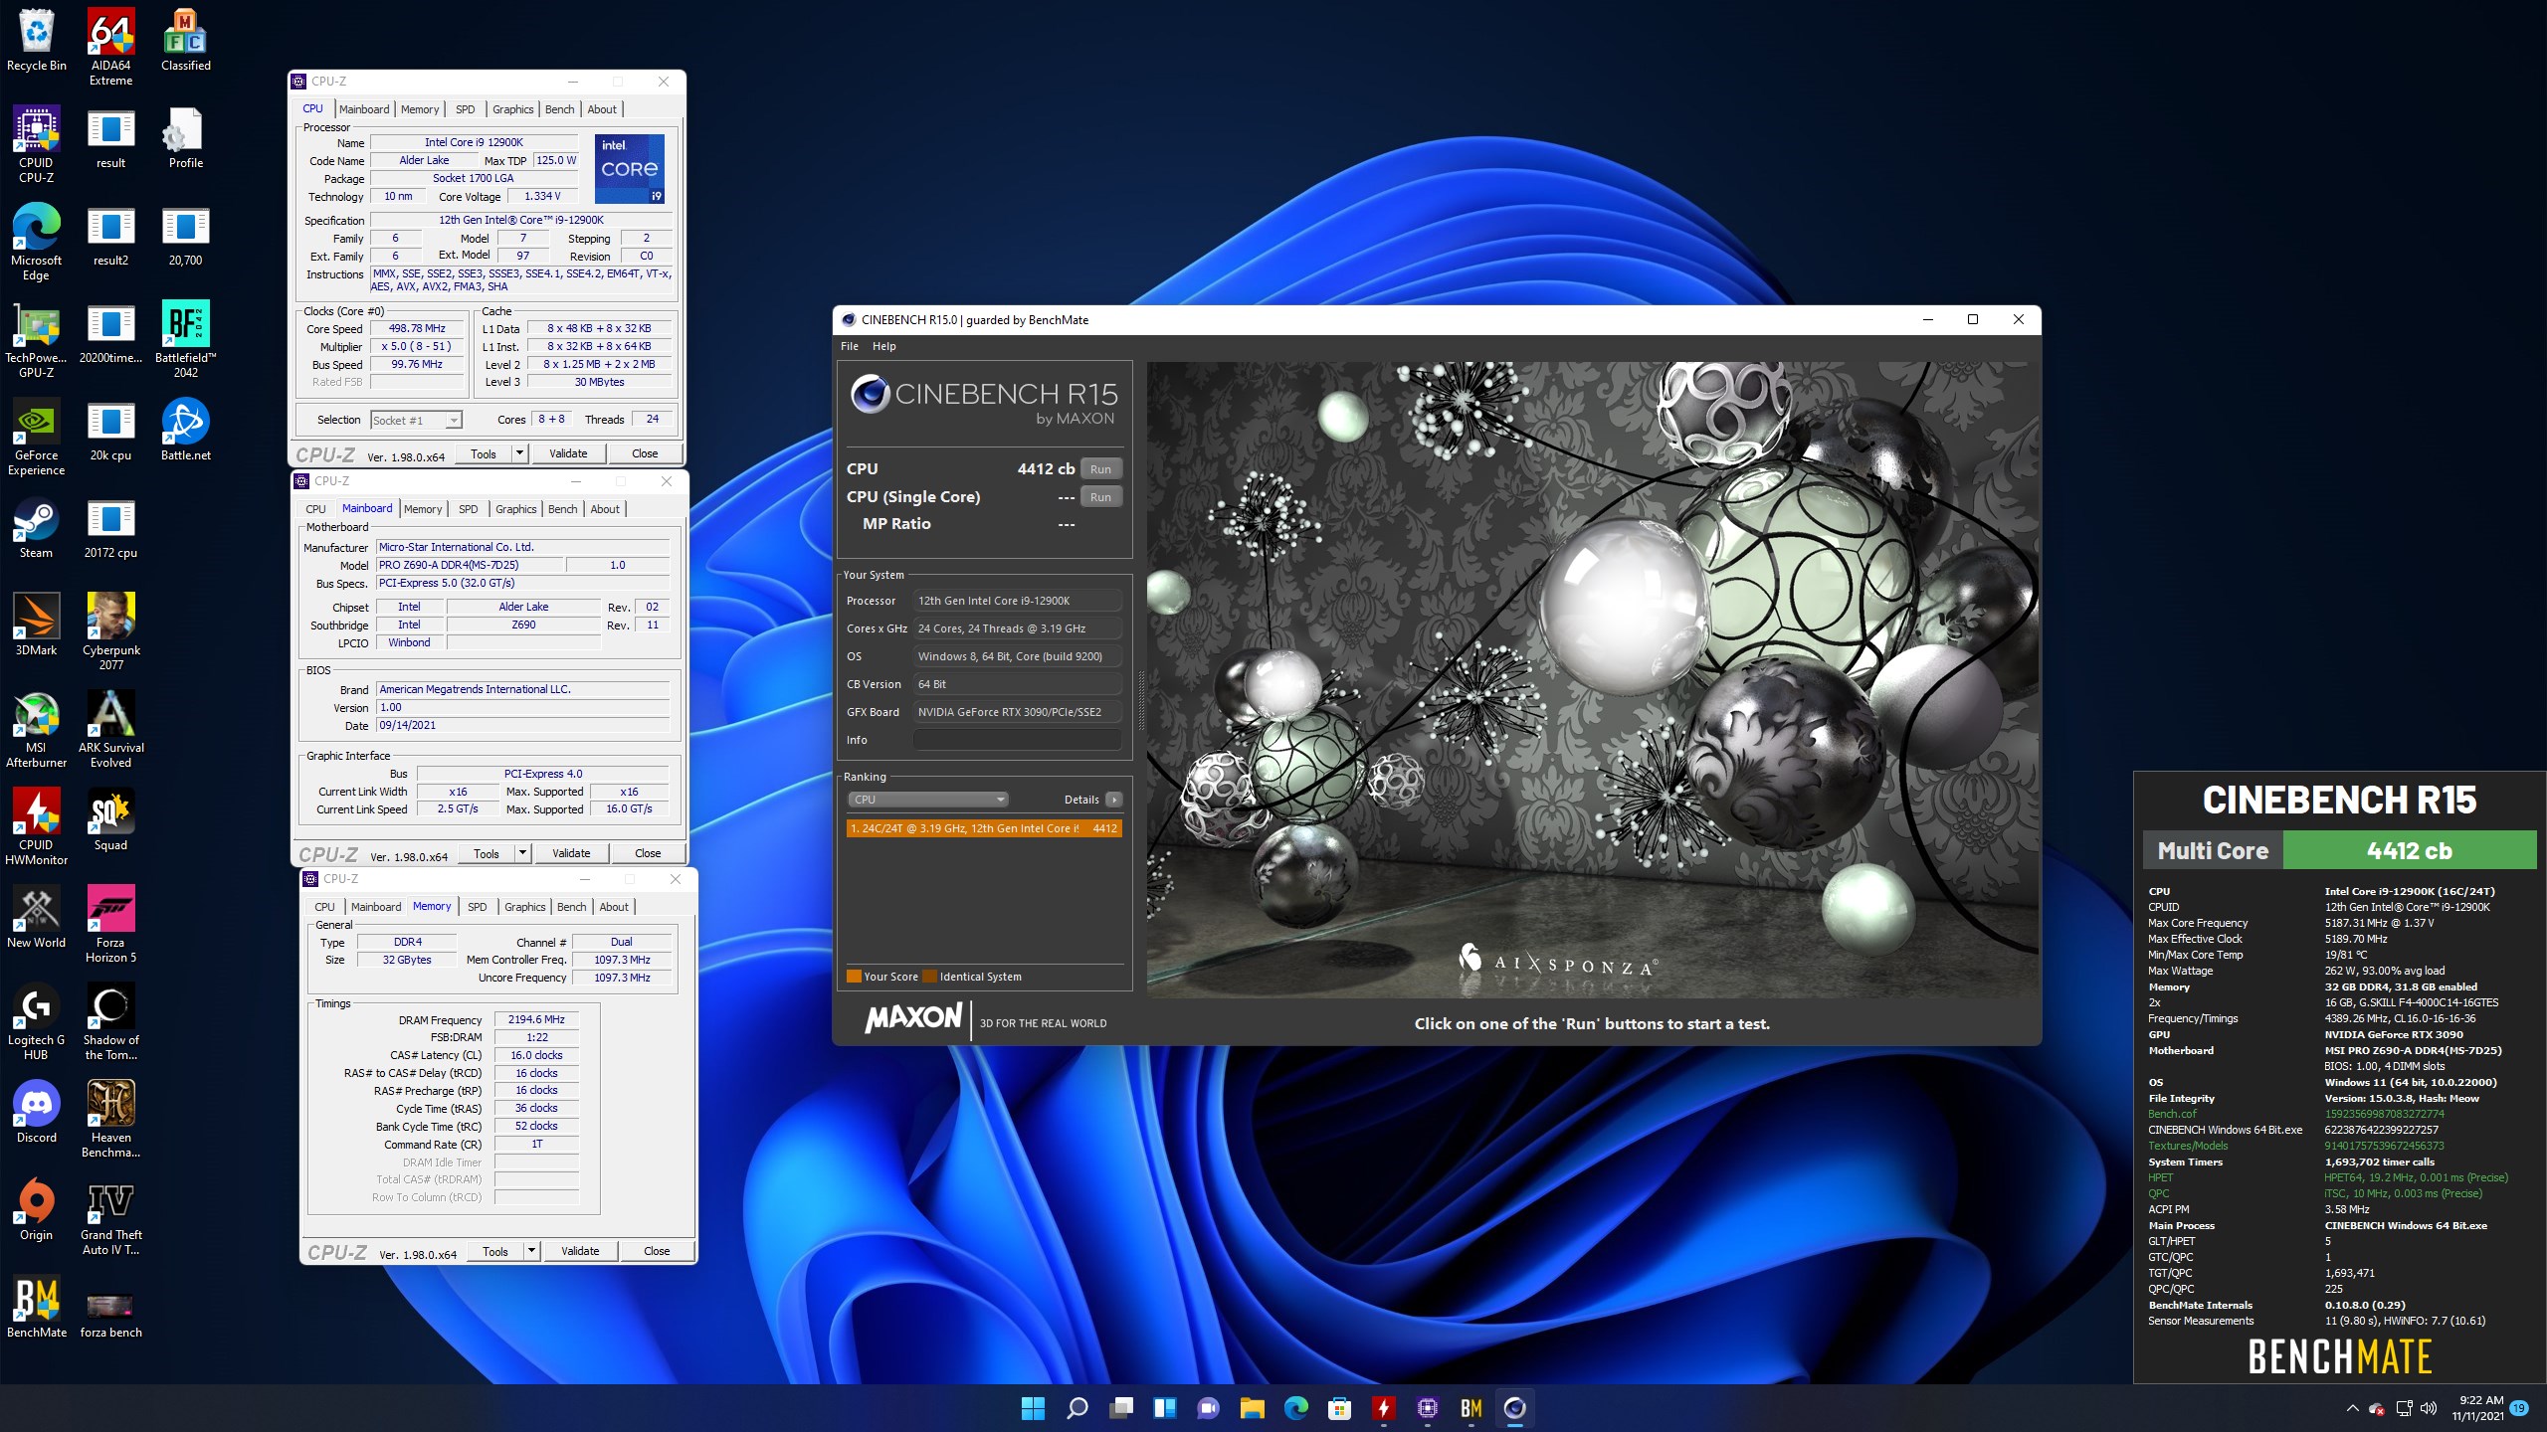Select 3DMark desktop icon
The width and height of the screenshot is (2547, 1432).
[37, 625]
